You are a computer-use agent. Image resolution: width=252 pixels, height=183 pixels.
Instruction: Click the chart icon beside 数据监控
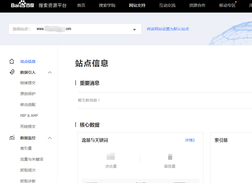click(12, 138)
